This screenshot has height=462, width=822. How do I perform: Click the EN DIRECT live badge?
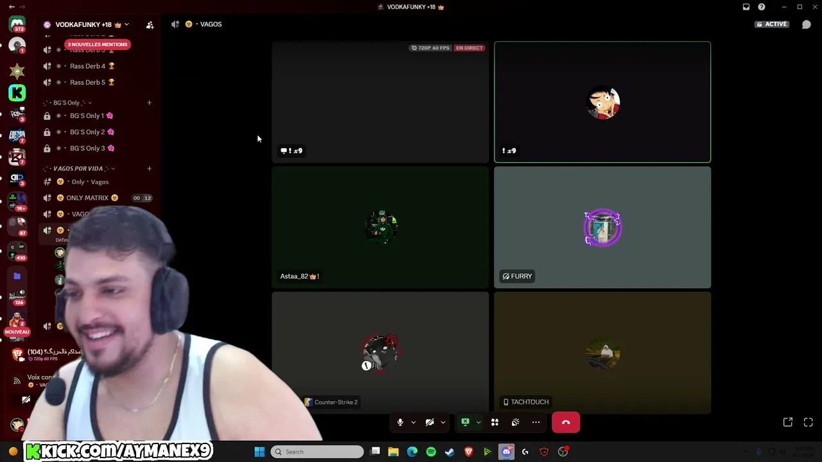(x=469, y=48)
